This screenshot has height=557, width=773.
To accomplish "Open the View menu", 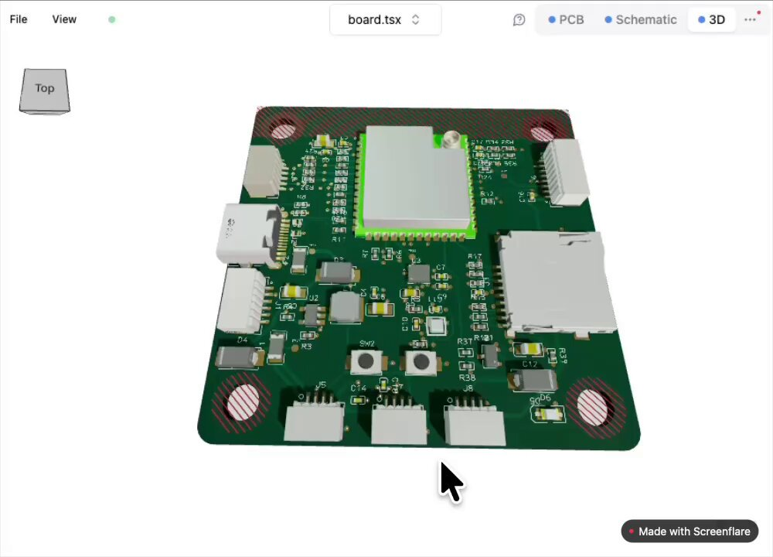I will pos(64,19).
